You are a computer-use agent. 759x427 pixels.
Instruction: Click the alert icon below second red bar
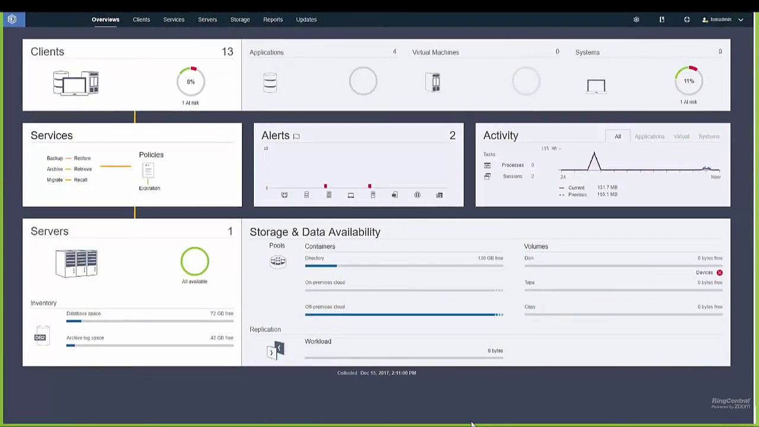[x=373, y=195]
